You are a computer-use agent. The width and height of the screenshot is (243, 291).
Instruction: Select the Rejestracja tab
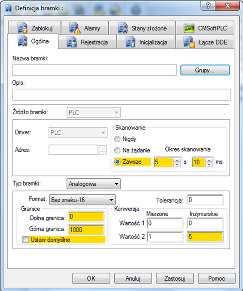[87, 42]
